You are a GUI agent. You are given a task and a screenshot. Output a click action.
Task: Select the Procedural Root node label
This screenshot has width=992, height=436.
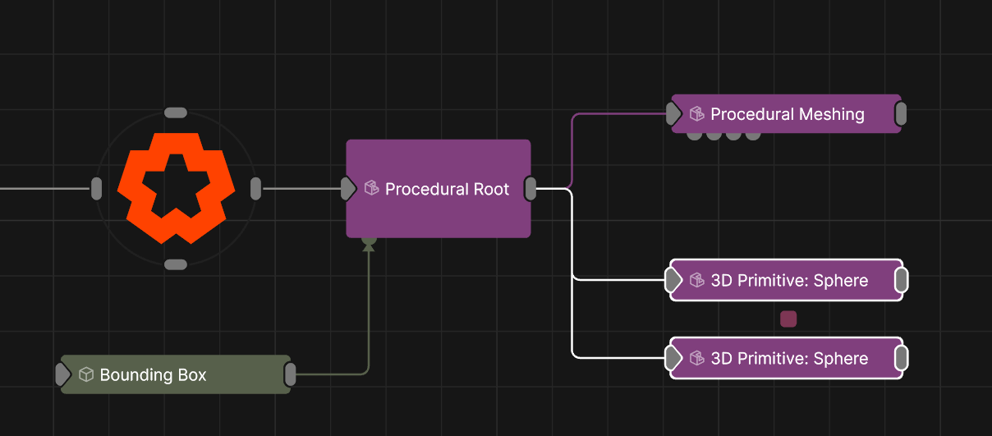click(447, 189)
